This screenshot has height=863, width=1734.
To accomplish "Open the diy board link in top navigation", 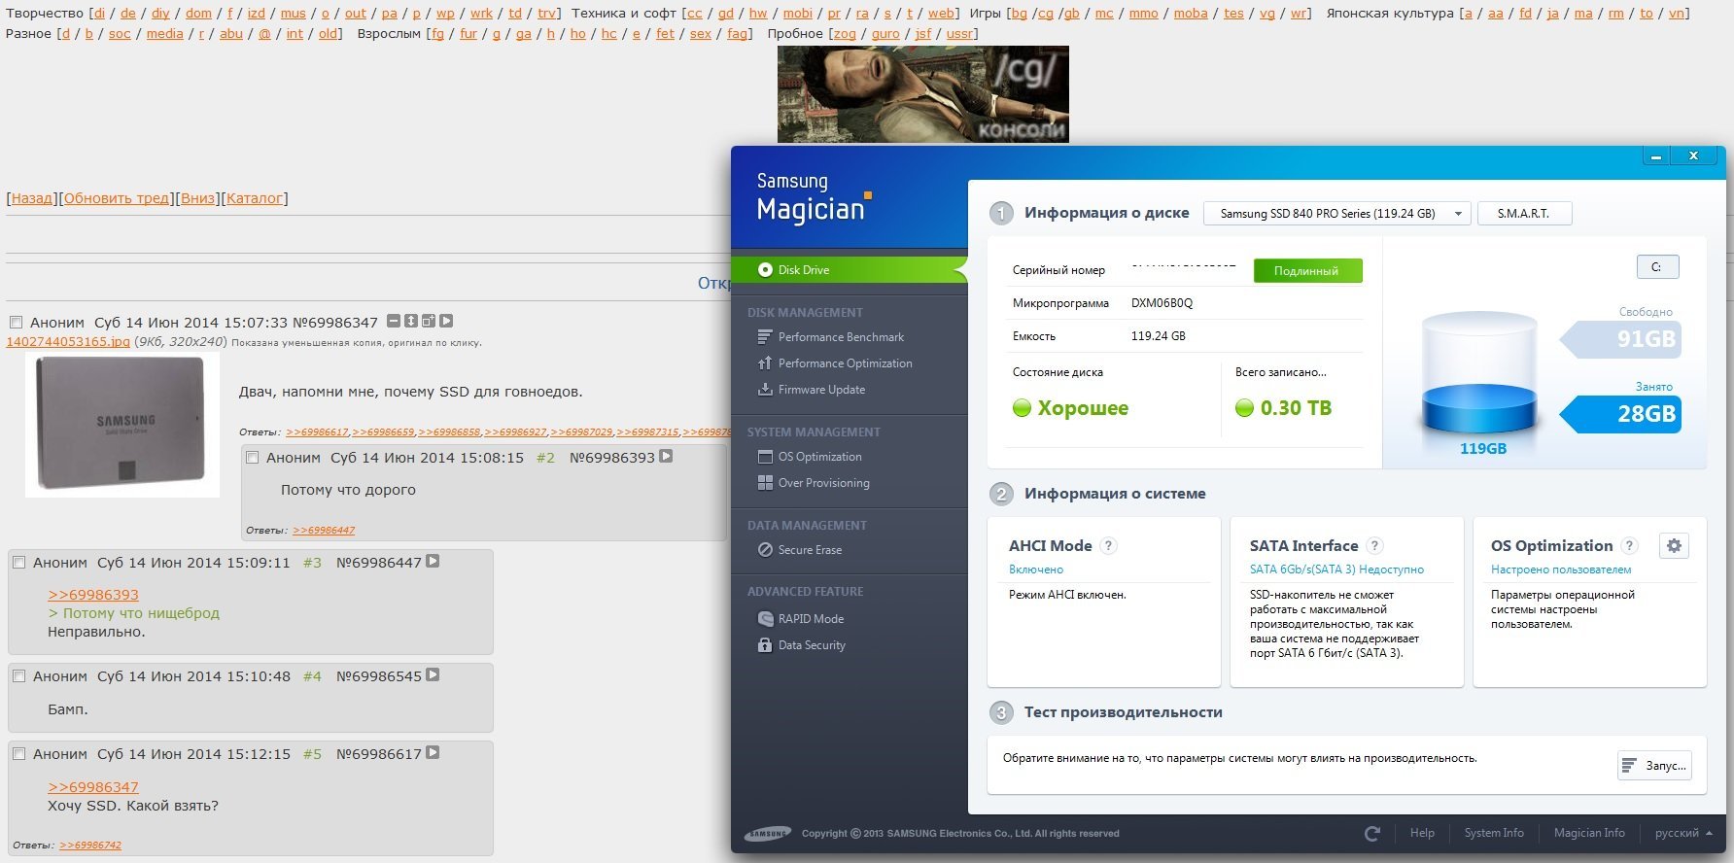I will pyautogui.click(x=161, y=14).
